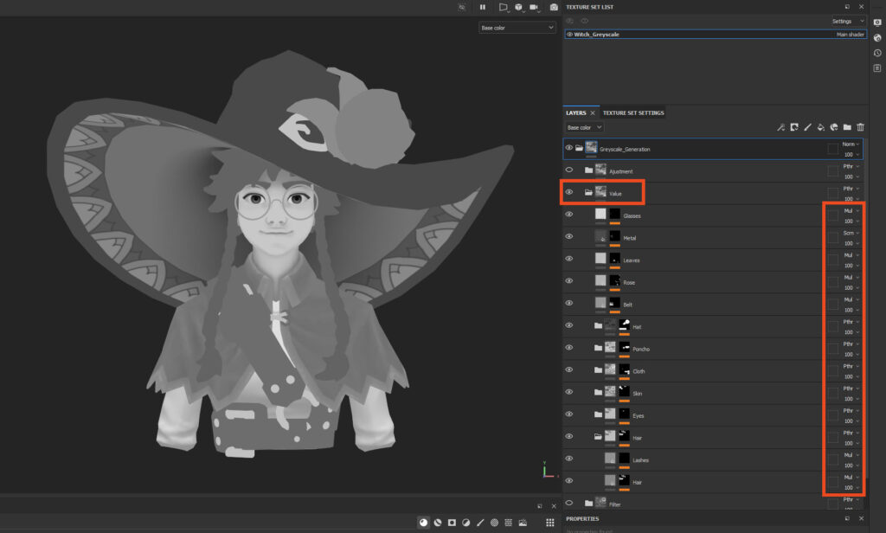Open the viewport Base color channel dropdown
This screenshot has height=533, width=886.
click(517, 28)
